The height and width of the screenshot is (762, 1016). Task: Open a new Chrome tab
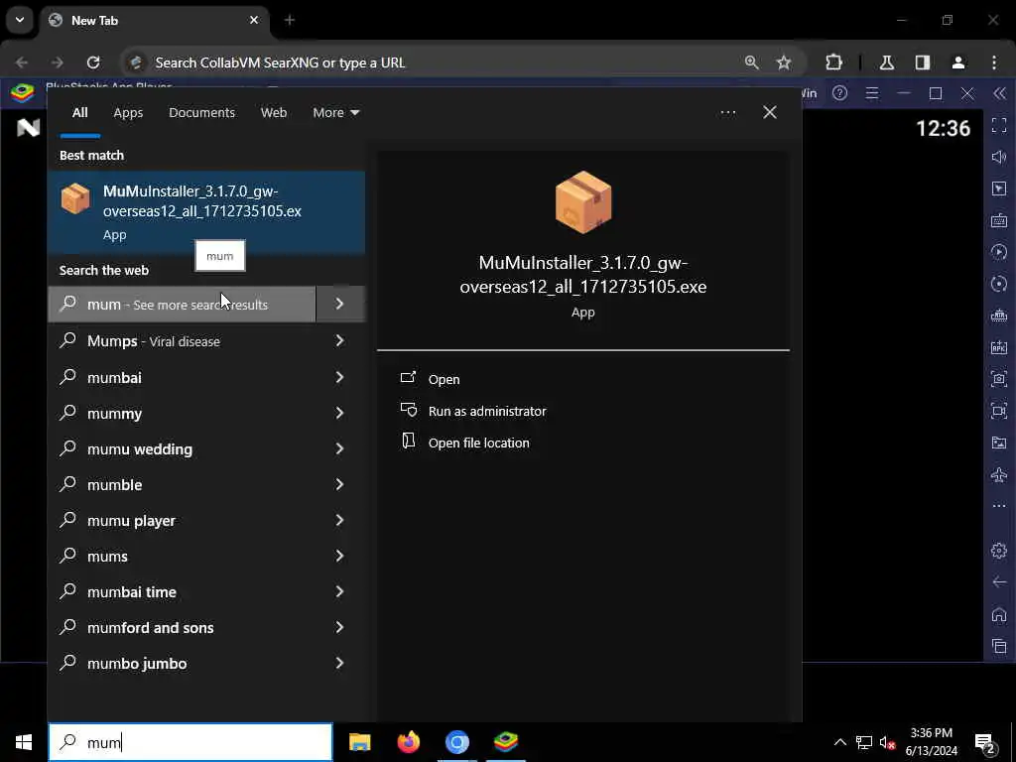coord(290,21)
